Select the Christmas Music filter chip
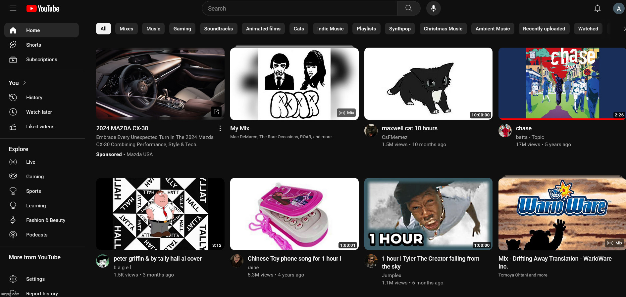The height and width of the screenshot is (297, 626). point(443,29)
